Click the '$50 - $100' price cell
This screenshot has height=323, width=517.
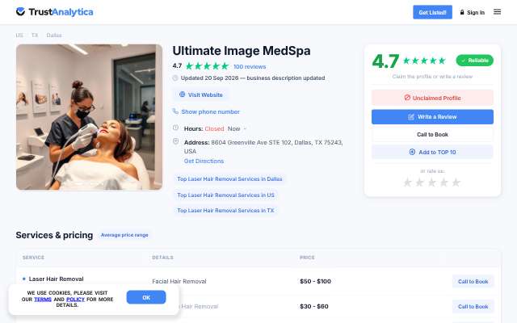[x=315, y=281]
